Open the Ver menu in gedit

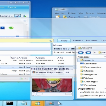(81, 13)
